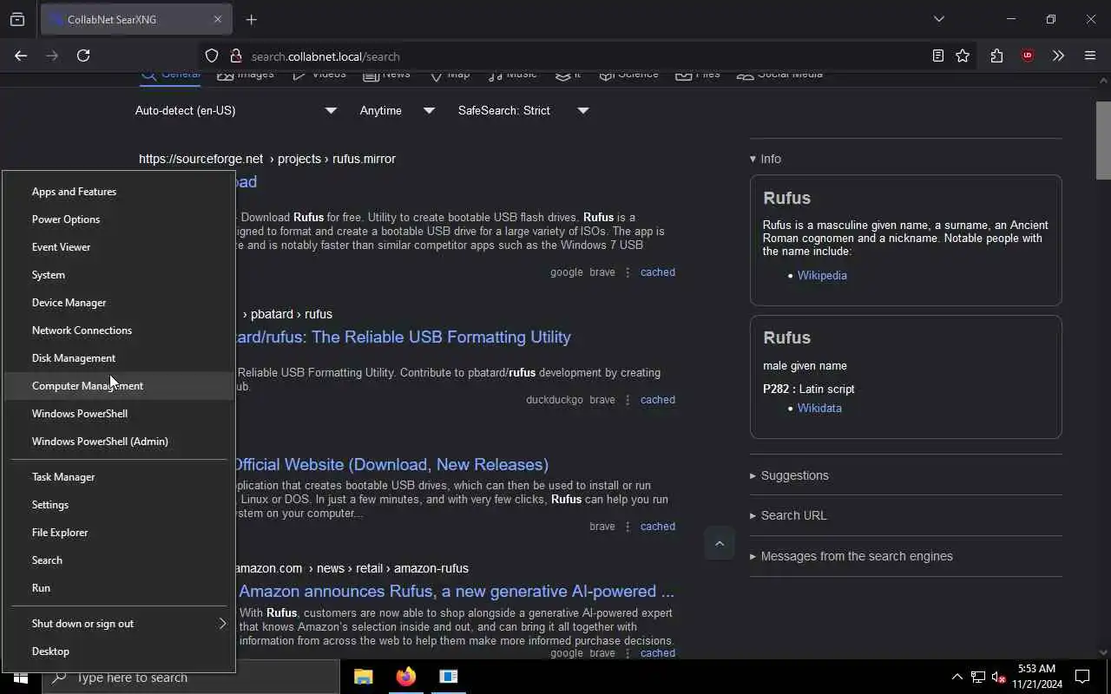
Task: Open the notifications action center
Action: click(1082, 677)
